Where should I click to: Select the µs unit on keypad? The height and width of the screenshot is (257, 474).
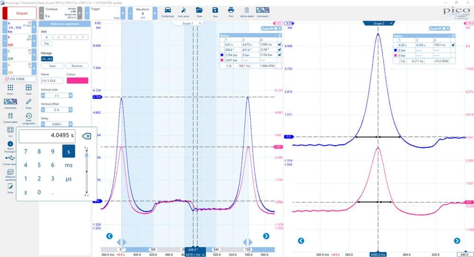[69, 179]
